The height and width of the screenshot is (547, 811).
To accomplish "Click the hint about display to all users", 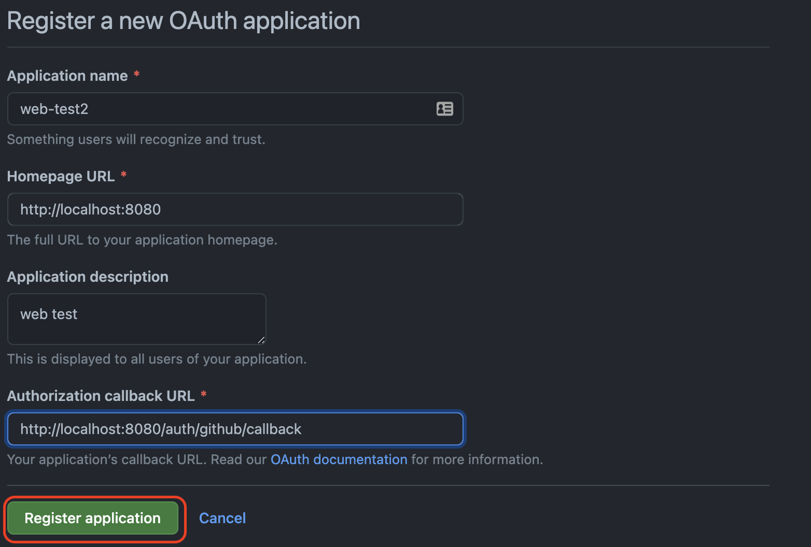I will pos(157,359).
